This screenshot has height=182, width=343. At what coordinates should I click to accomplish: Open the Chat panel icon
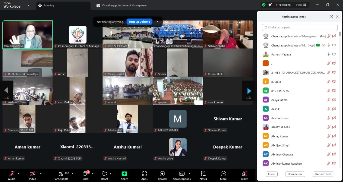pyautogui.click(x=85, y=174)
